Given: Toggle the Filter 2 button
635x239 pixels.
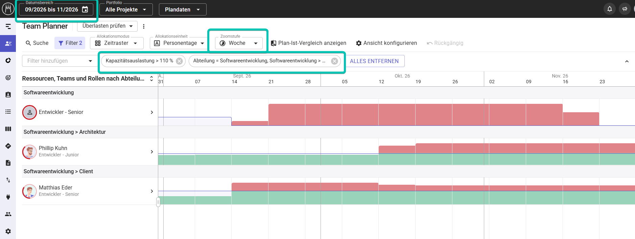Looking at the screenshot, I should [70, 43].
